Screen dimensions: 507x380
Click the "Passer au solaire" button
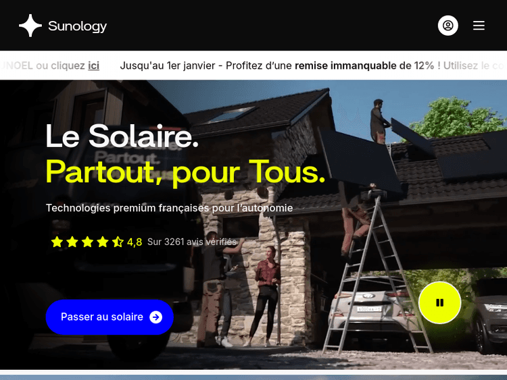click(110, 317)
